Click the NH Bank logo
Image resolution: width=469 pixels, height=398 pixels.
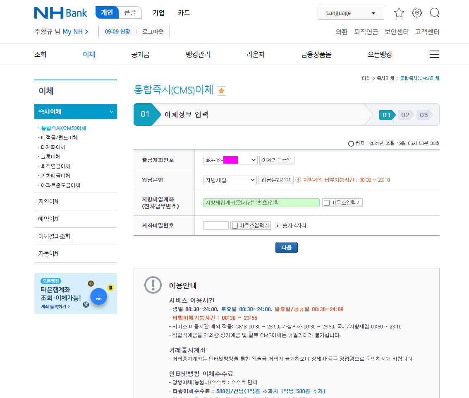click(60, 13)
